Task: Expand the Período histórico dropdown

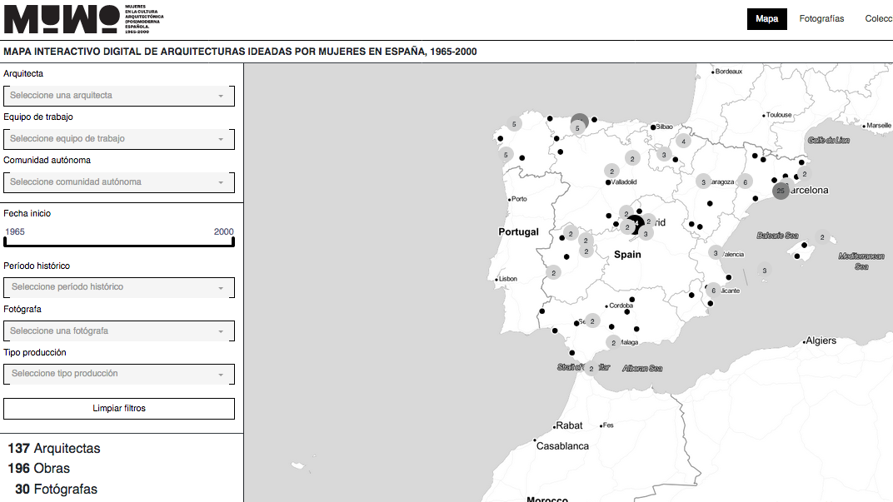Action: [x=119, y=287]
